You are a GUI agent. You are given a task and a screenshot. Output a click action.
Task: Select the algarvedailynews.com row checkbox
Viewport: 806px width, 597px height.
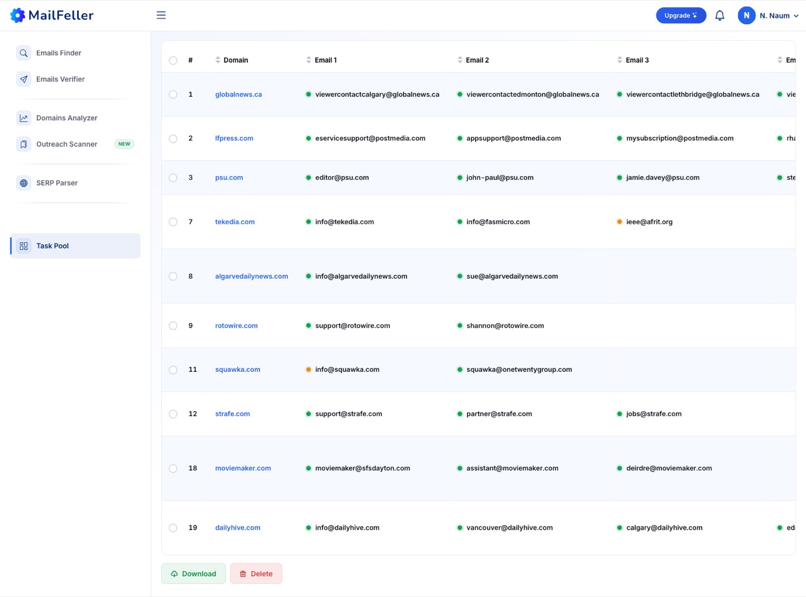tap(173, 276)
